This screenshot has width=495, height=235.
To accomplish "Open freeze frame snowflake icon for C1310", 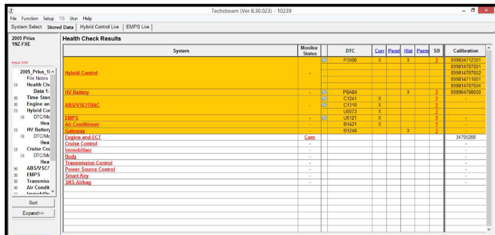I will point(324,105).
